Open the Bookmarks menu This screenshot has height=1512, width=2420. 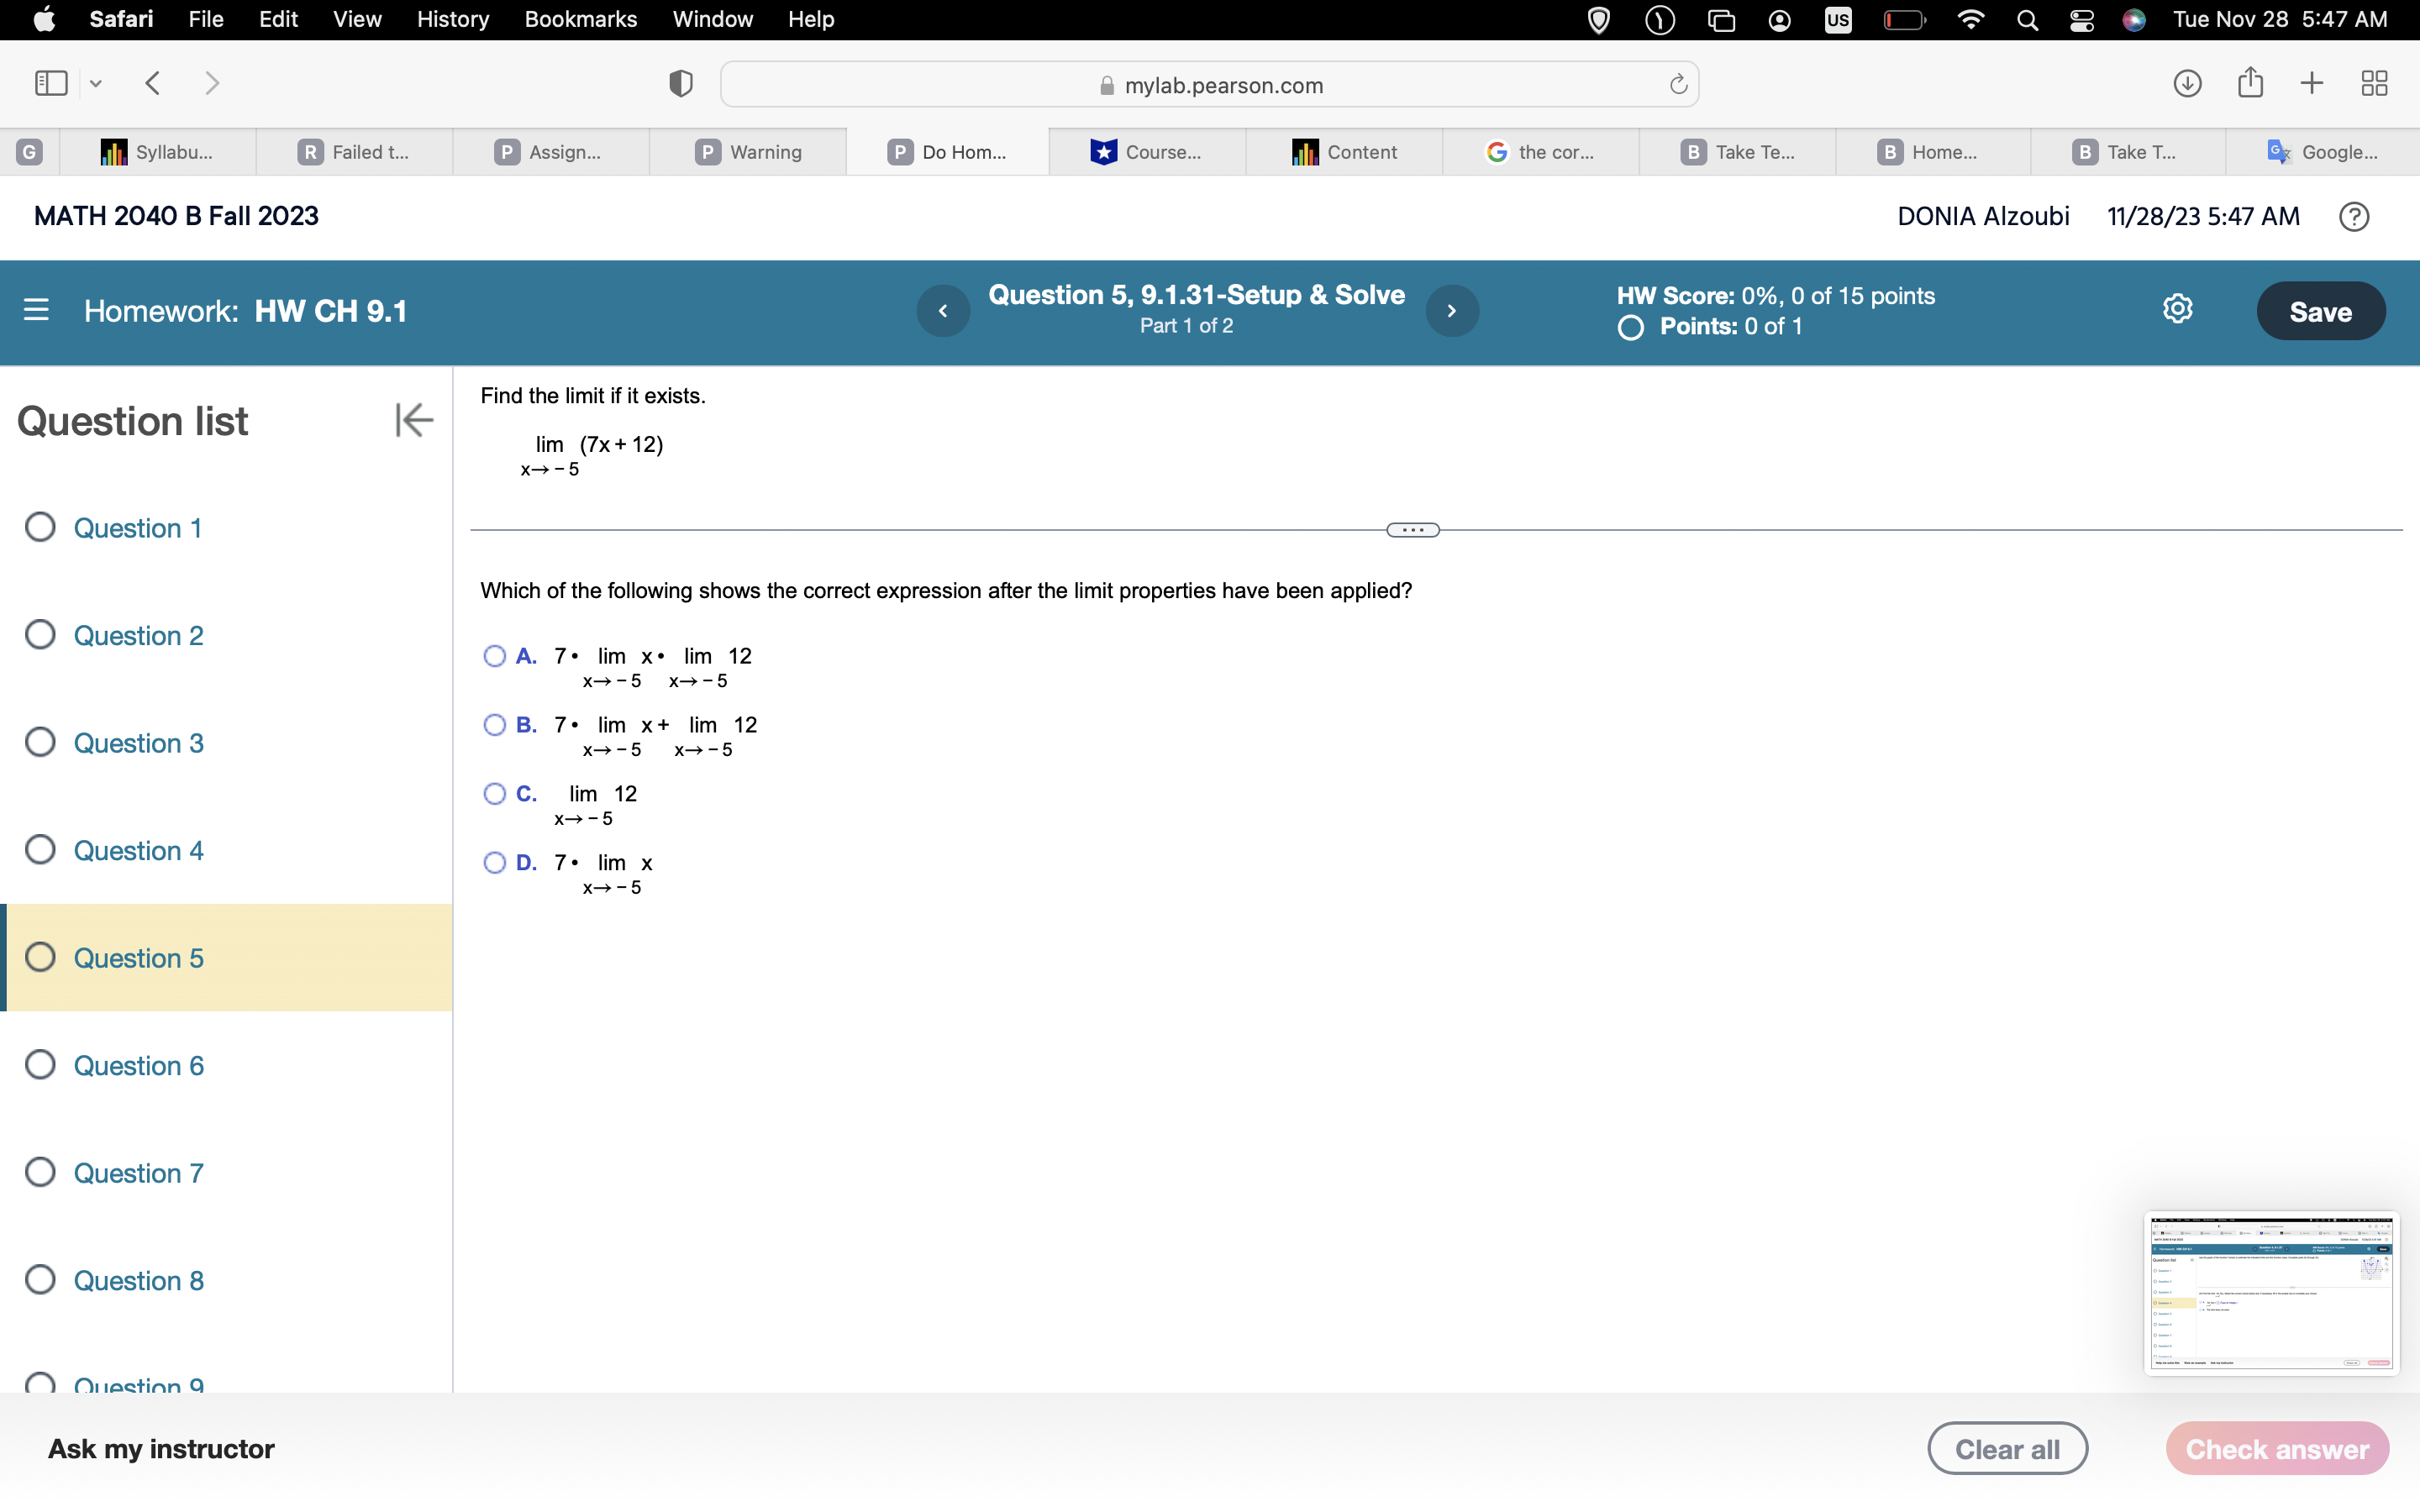click(x=581, y=19)
